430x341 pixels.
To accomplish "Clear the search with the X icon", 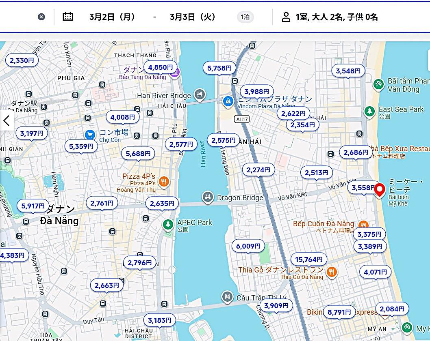I will click(41, 17).
